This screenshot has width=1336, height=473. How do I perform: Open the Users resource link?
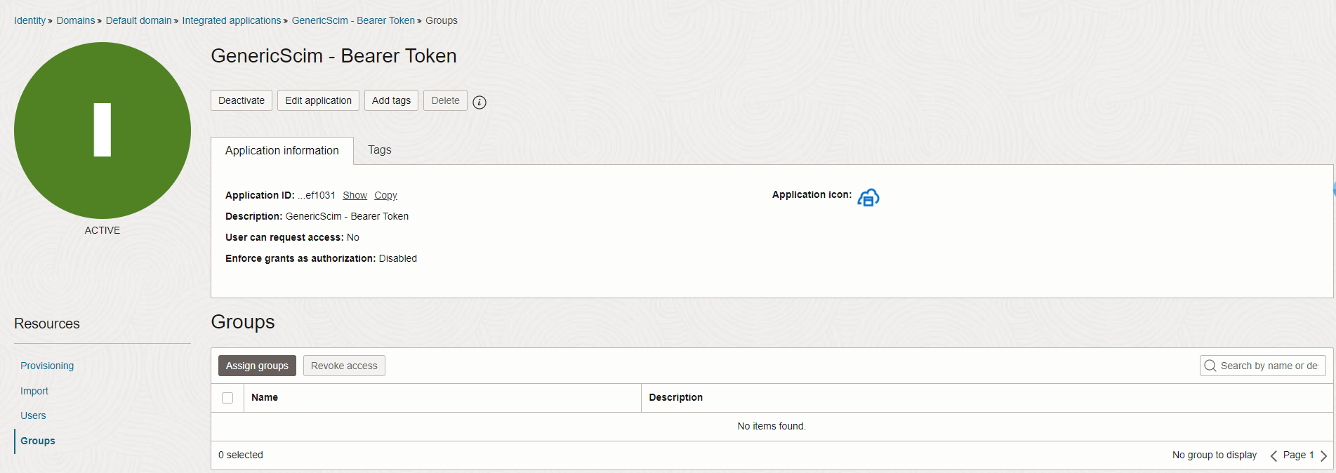[33, 415]
